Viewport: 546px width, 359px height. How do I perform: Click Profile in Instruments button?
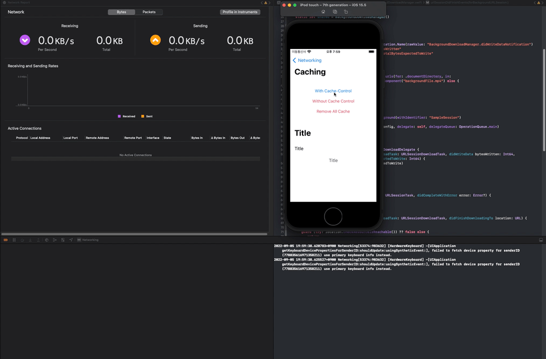[x=240, y=12]
